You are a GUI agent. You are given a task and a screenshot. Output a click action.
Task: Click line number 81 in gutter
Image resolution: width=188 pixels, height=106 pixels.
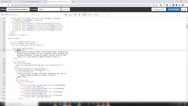(x=4, y=50)
